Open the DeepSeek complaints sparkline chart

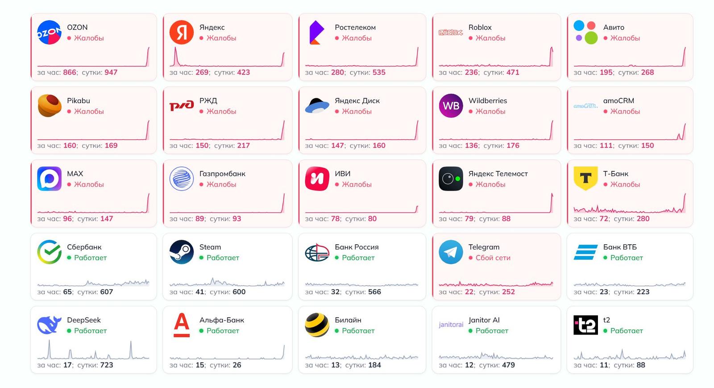(93, 350)
